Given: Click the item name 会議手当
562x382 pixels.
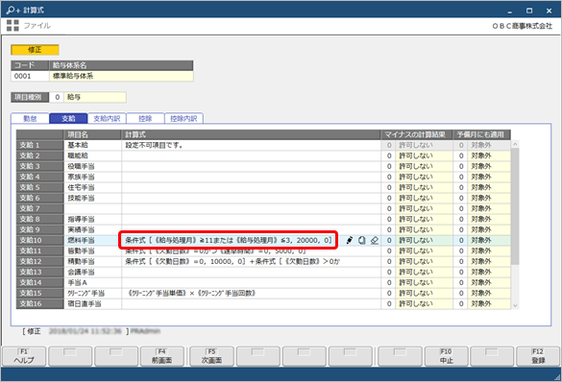Looking at the screenshot, I should tap(81, 272).
